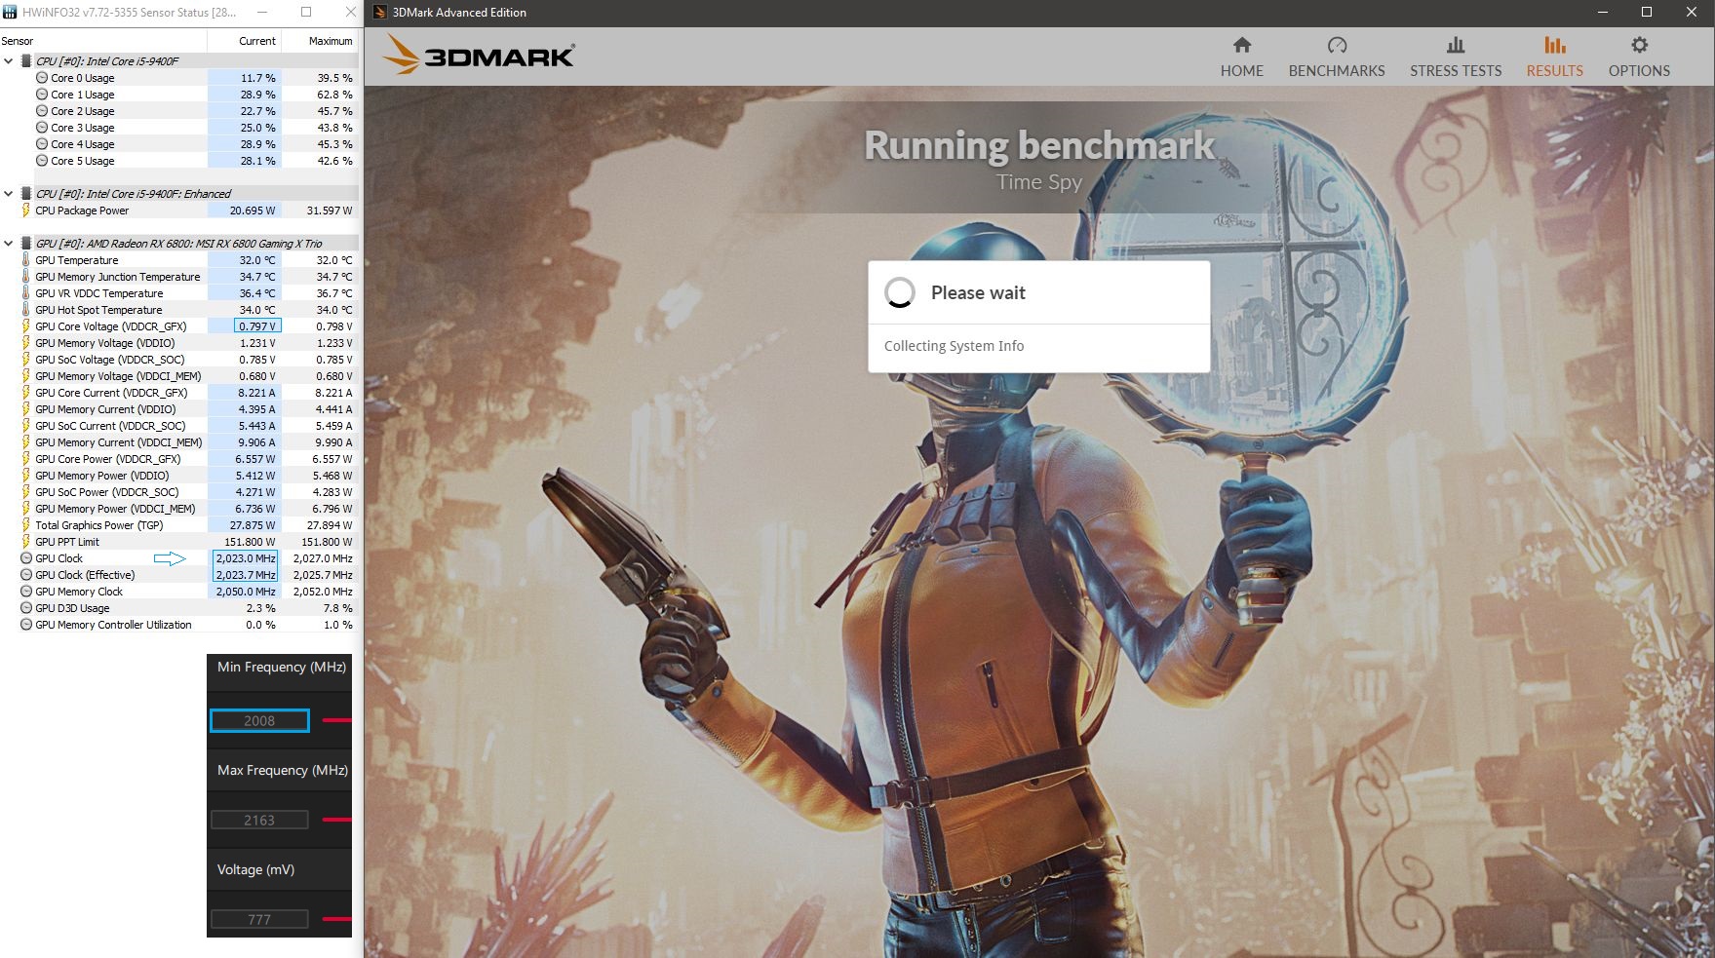Click the CPU Package Power lightning icon
1715x958 pixels.
tap(26, 211)
